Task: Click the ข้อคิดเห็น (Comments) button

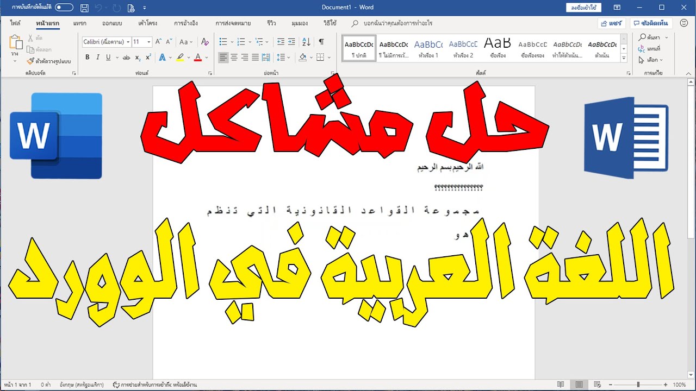Action: click(652, 24)
